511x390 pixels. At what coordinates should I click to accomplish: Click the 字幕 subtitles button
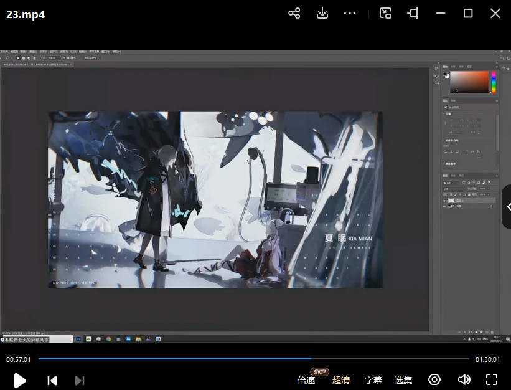coord(373,380)
